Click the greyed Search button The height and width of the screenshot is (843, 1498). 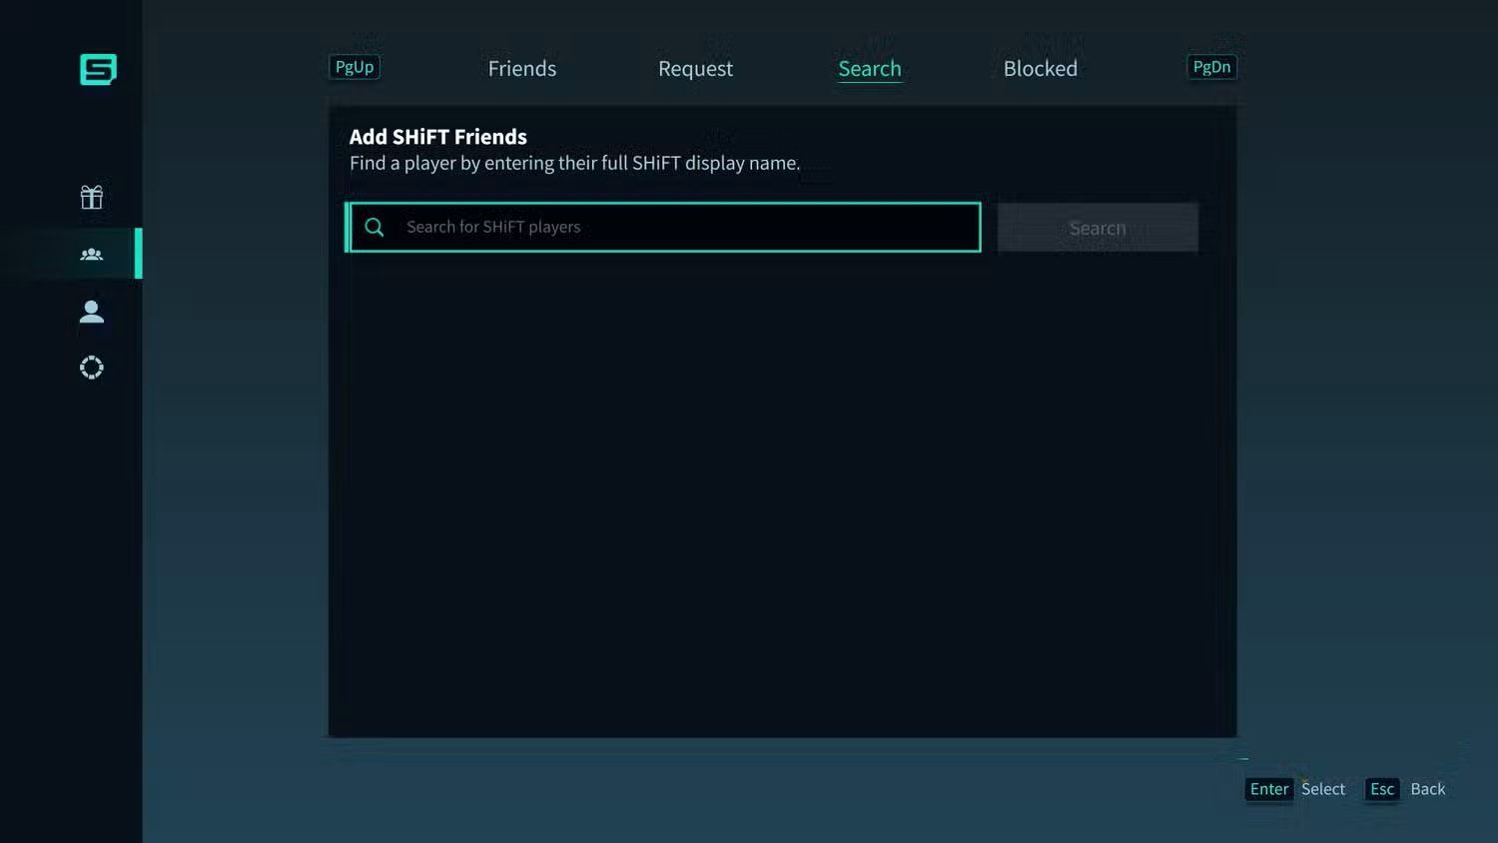coord(1098,228)
